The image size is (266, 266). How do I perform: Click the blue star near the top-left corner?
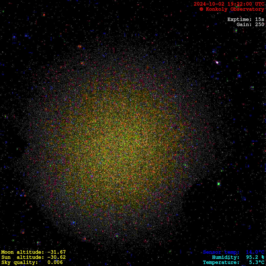(14, 37)
